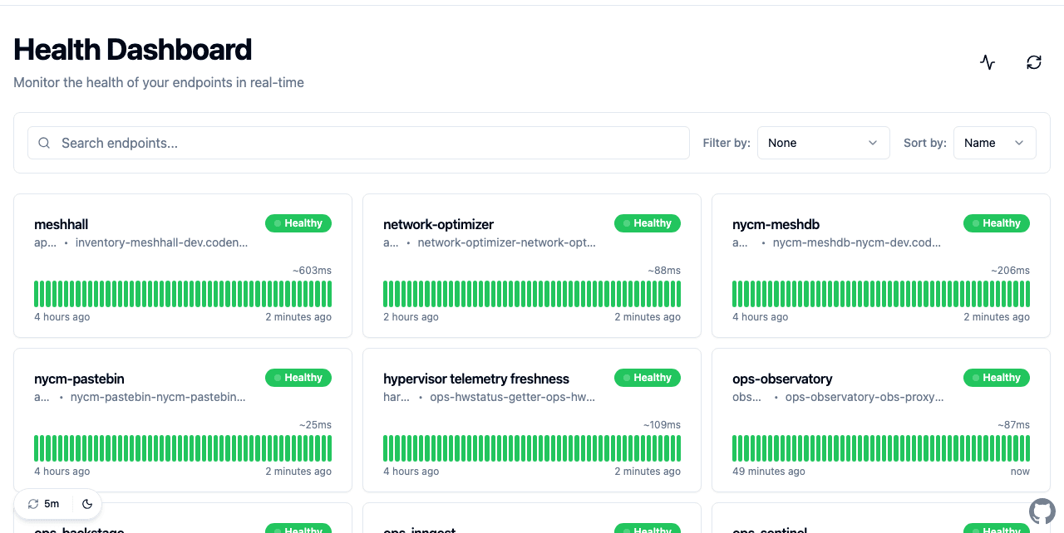Click ops-observatory-obs-proxy hostname text
Viewport: 1064px width, 533px height.
(864, 397)
